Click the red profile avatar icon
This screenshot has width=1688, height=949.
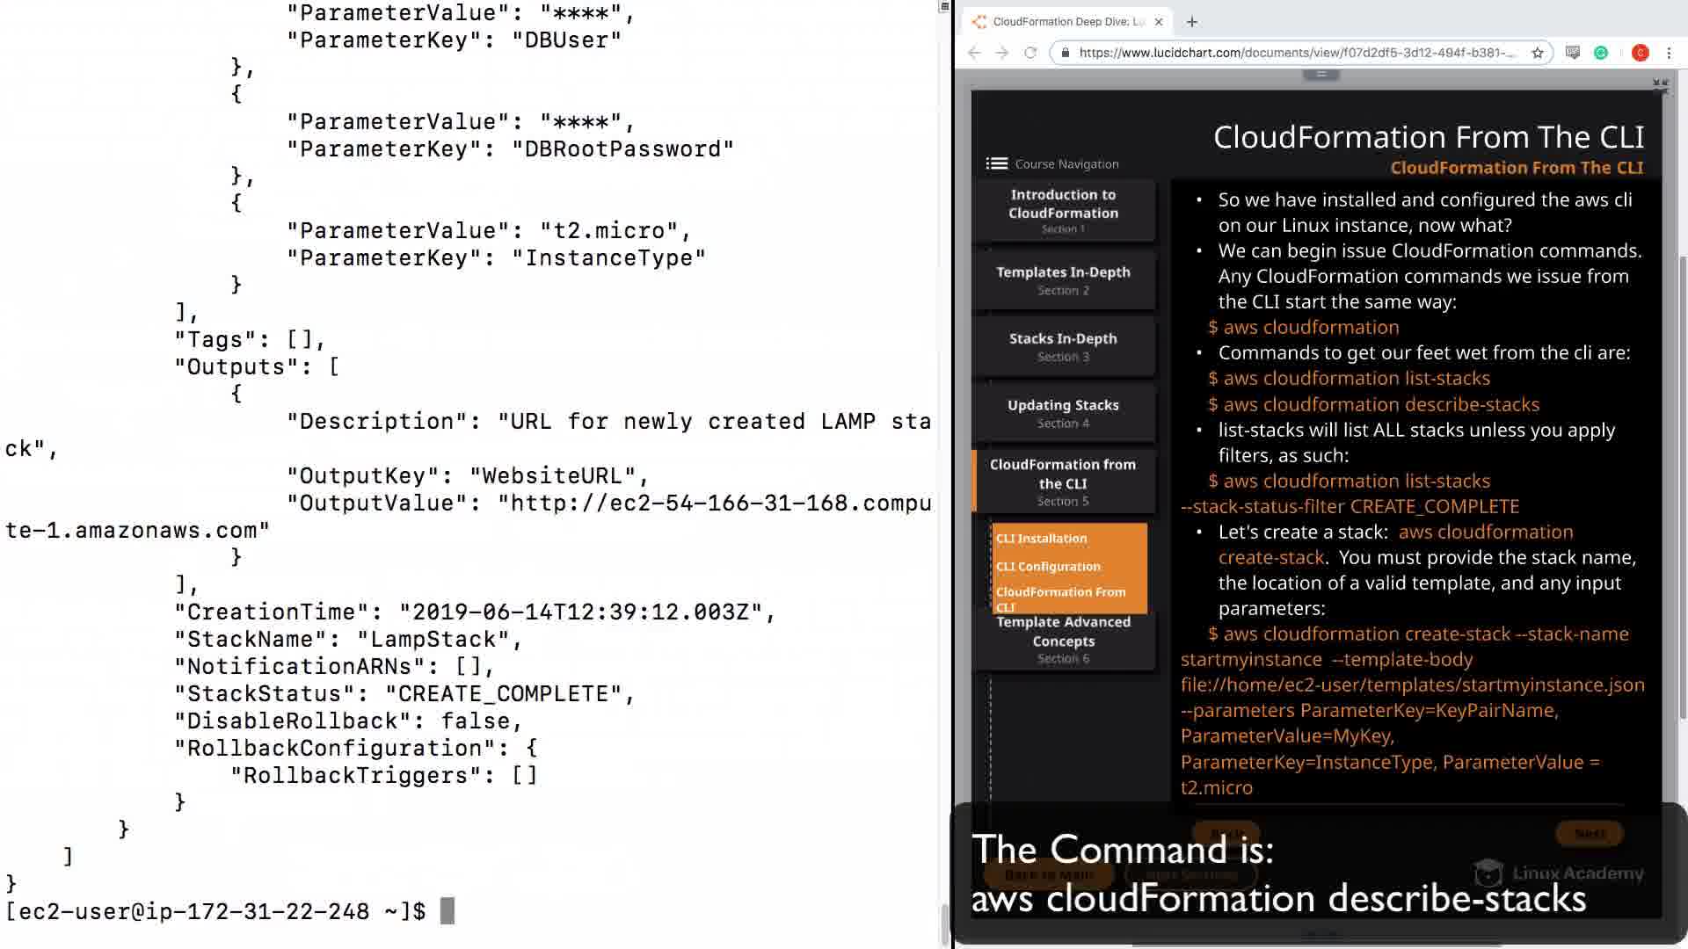coord(1640,53)
